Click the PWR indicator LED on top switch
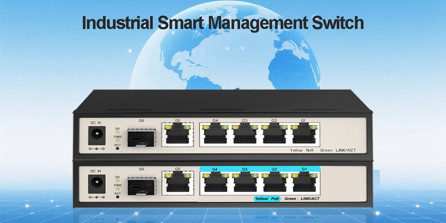This screenshot has height=223, width=446. pos(118,140)
